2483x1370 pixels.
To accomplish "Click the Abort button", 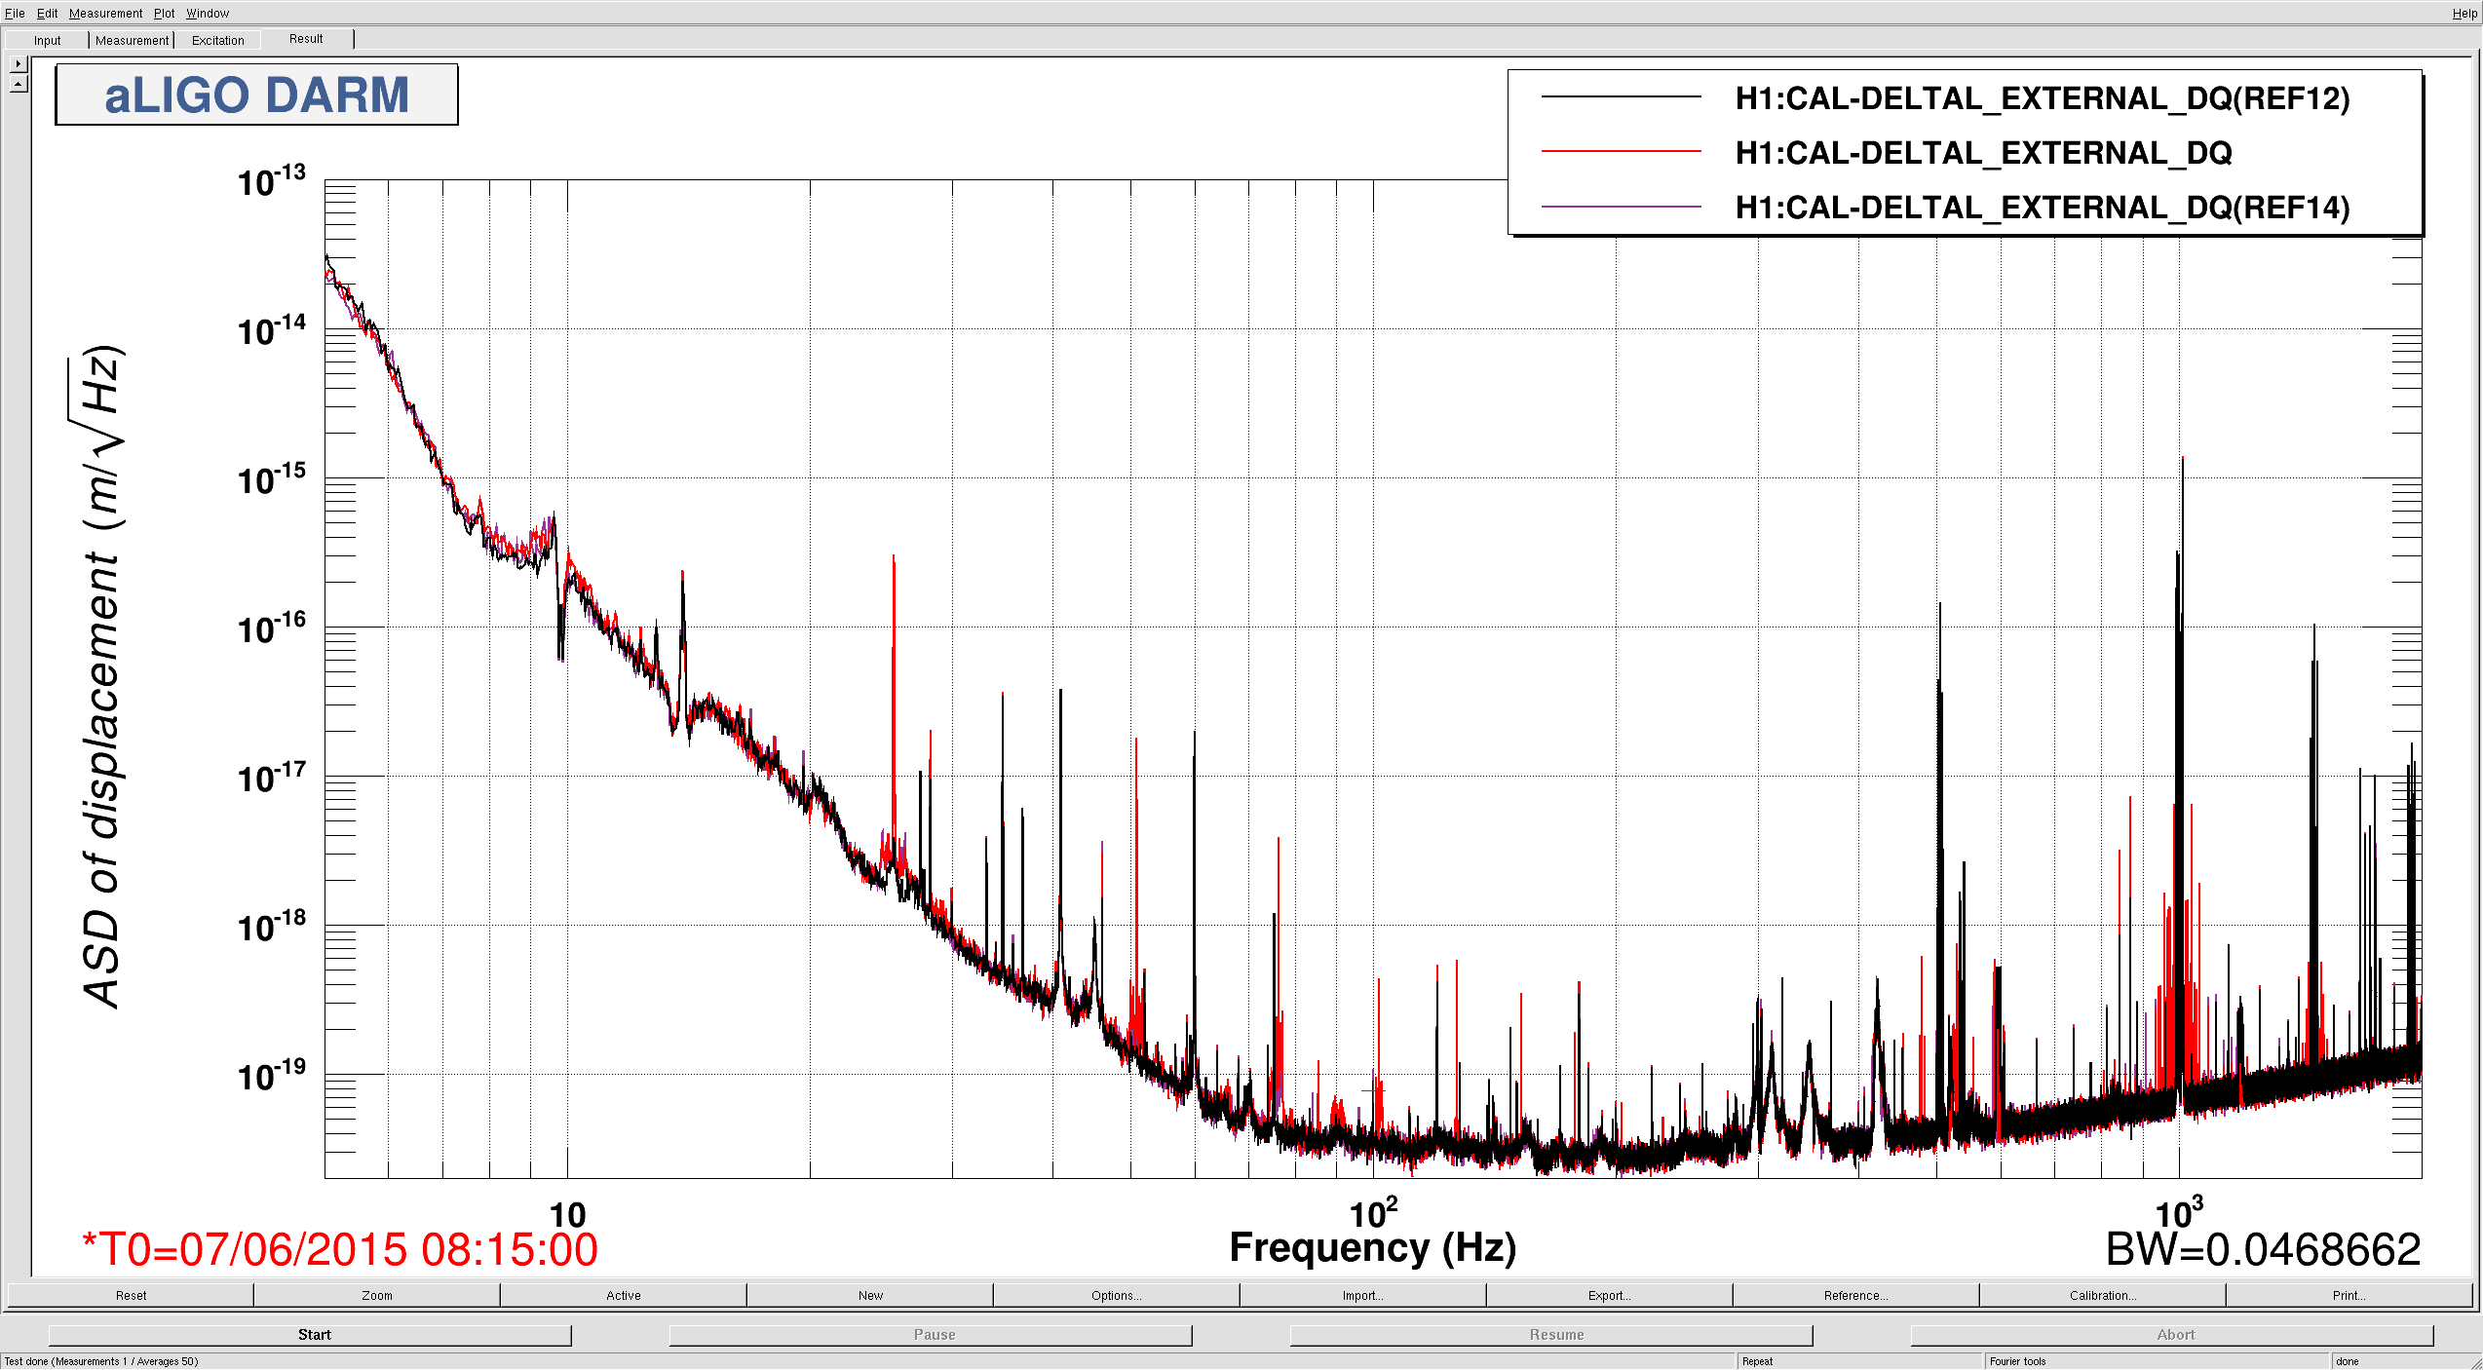I will click(x=2172, y=1334).
